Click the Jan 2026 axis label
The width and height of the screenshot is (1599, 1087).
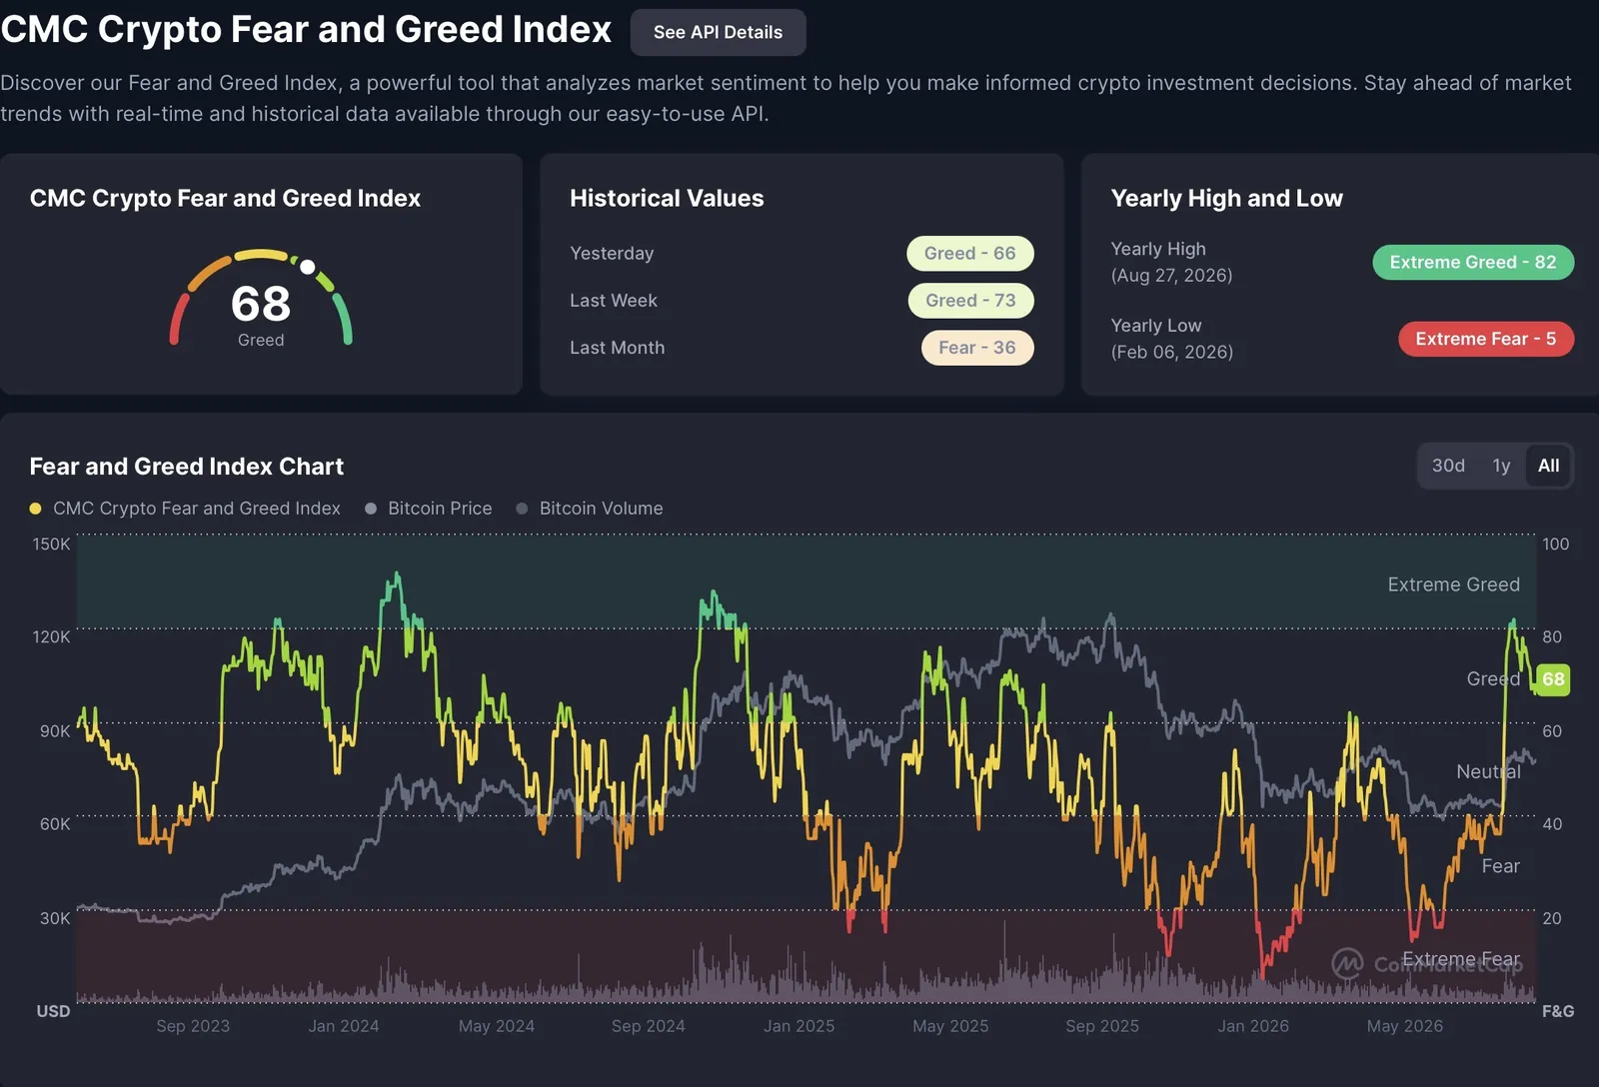(x=1252, y=1026)
